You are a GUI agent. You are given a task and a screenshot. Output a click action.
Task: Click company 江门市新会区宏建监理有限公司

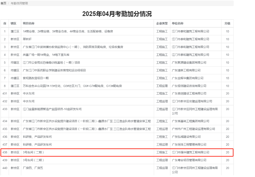192,101
